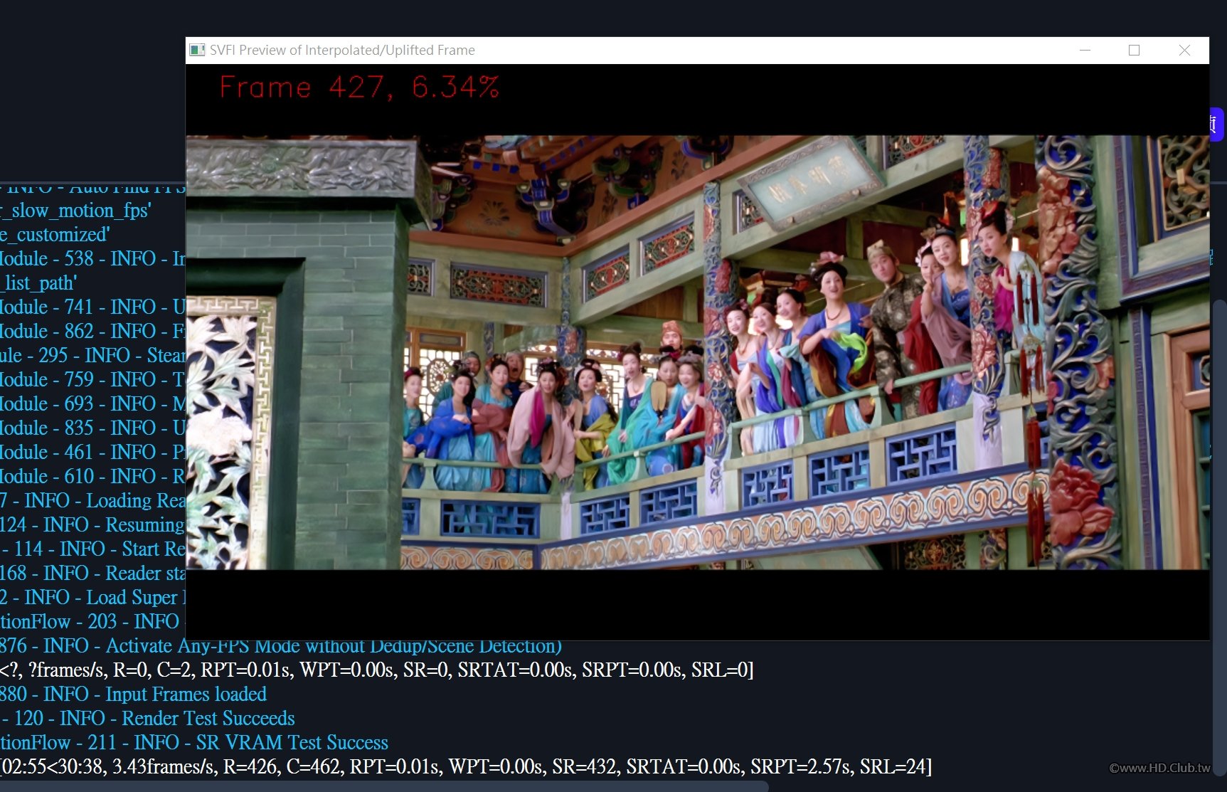Click the SVFI Preview window app icon

click(197, 50)
